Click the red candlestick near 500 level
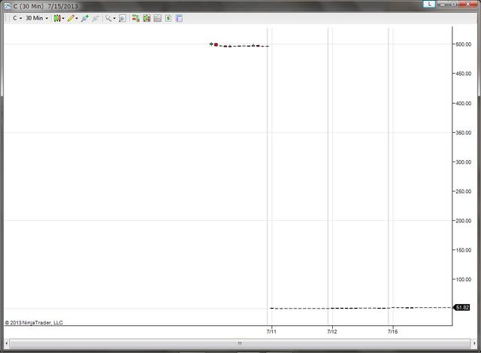 pyautogui.click(x=216, y=45)
